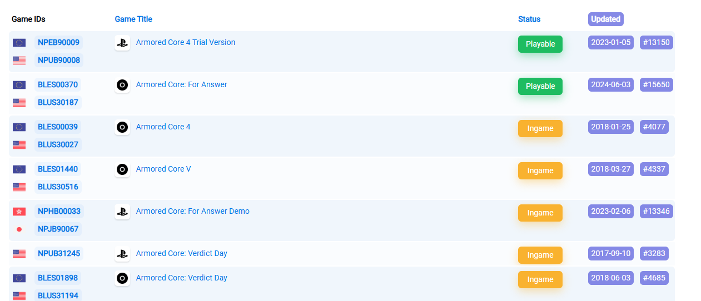Click the Japan flag next to NPJB90067

click(19, 229)
